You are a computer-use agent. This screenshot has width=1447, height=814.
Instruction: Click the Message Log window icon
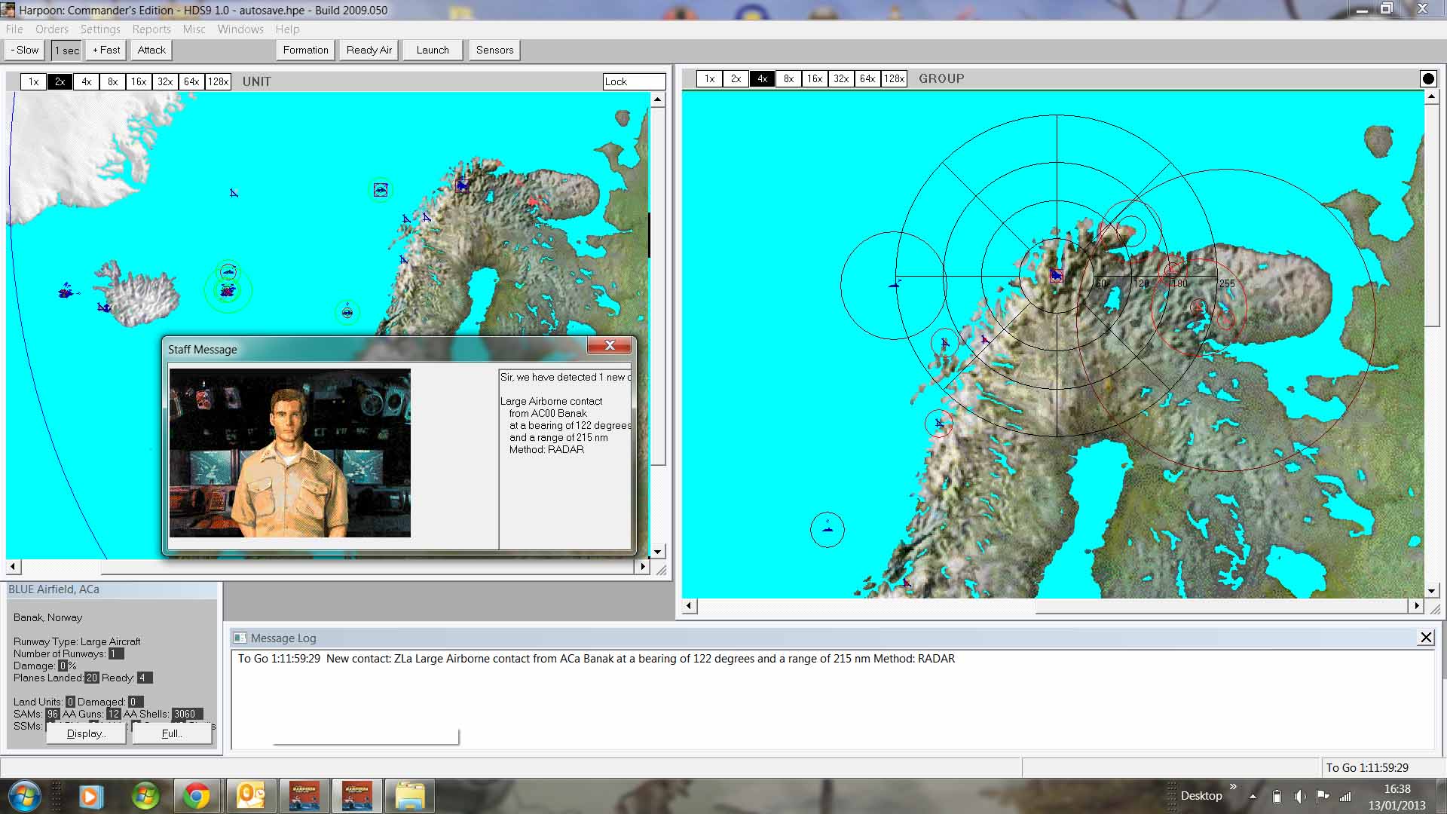(x=240, y=638)
